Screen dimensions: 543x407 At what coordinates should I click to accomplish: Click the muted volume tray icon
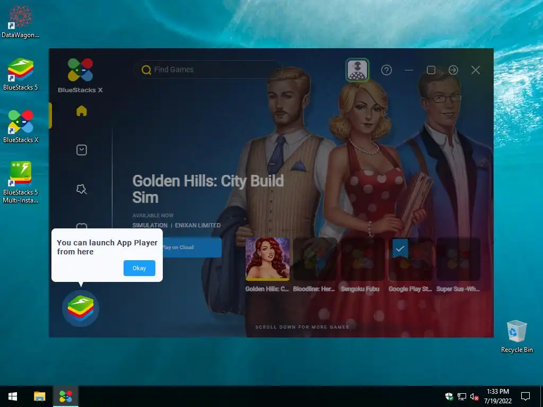point(474,396)
